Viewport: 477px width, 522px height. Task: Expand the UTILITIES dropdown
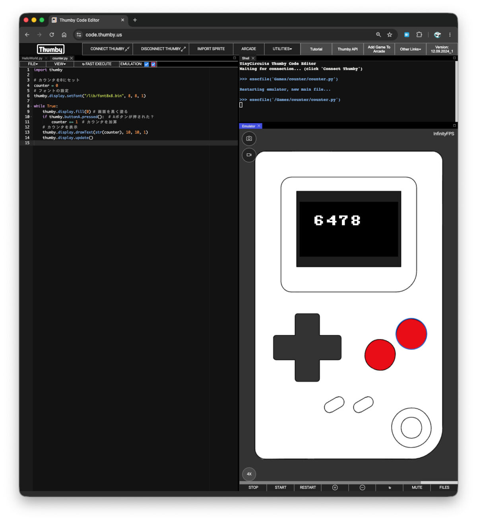coord(282,49)
